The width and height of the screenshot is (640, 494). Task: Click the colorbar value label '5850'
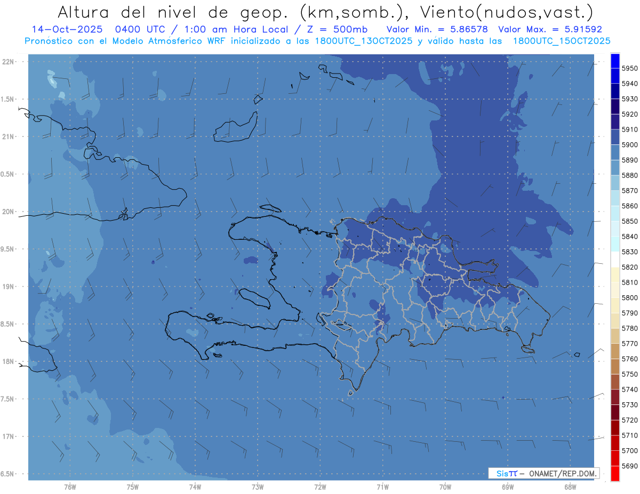point(629,221)
